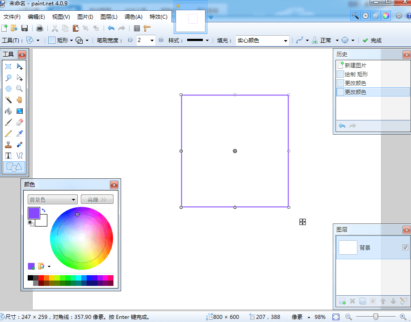Open the 前景色 color selector dropdown

(52, 200)
